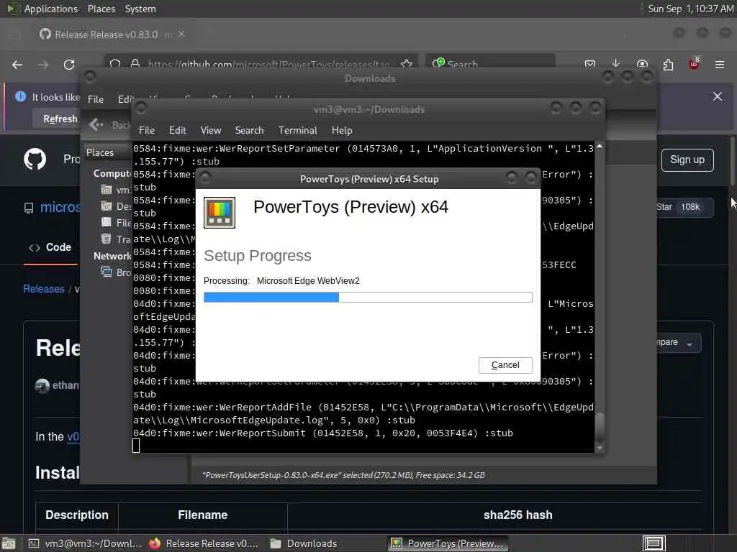Click Cancel in the PowerToys setup dialog
This screenshot has width=737, height=552.
[x=505, y=365]
